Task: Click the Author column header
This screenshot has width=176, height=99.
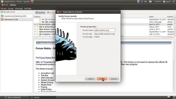Action: pyautogui.click(x=170, y=16)
